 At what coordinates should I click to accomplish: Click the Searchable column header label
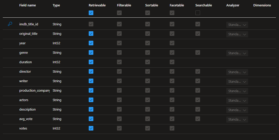(x=204, y=5)
